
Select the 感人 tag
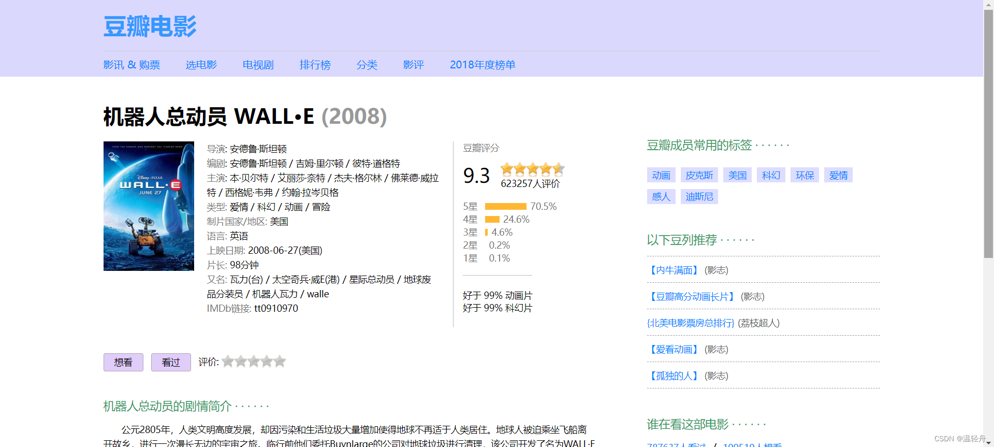(x=661, y=196)
